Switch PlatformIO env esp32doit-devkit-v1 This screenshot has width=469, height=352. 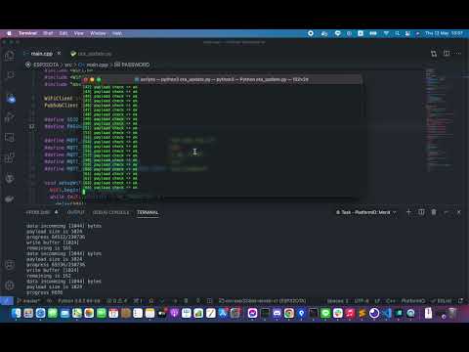263,301
